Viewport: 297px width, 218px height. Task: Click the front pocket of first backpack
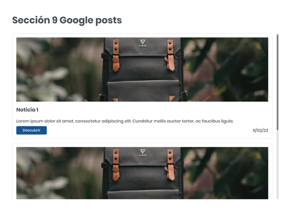click(x=143, y=91)
